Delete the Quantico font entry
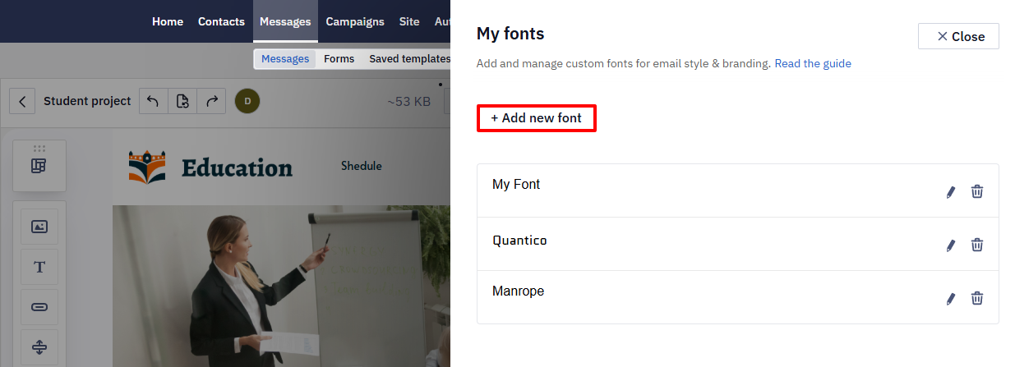Image resolution: width=1015 pixels, height=367 pixels. click(977, 245)
